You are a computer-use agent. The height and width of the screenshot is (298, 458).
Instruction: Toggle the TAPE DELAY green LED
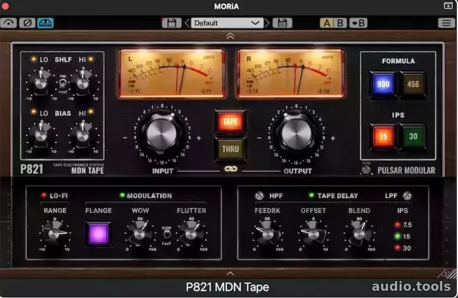[311, 195]
